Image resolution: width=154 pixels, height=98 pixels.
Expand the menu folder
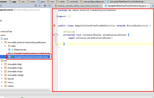pos(2,82)
